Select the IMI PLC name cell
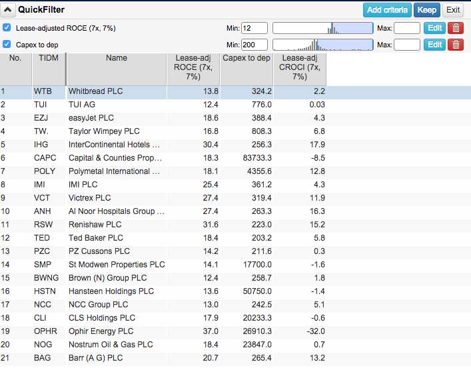This screenshot has height=372, width=471. point(117,185)
